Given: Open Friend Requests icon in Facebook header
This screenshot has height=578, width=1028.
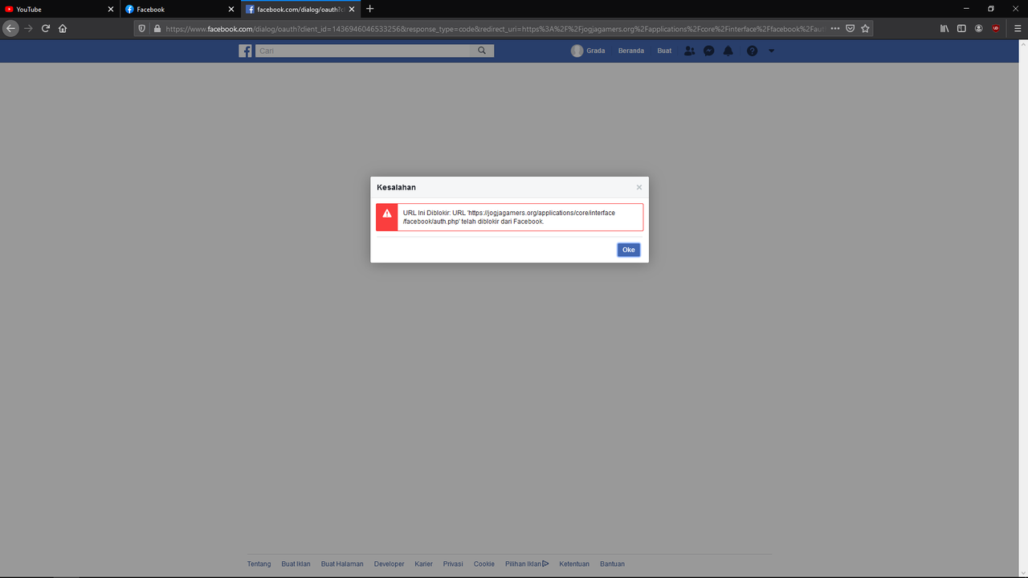Looking at the screenshot, I should (x=690, y=51).
